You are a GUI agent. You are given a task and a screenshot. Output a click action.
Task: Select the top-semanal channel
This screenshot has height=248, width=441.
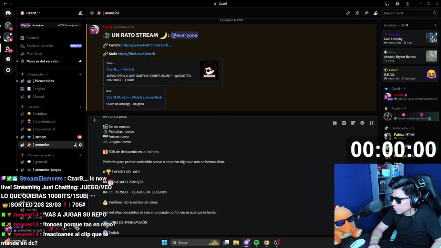(x=50, y=129)
